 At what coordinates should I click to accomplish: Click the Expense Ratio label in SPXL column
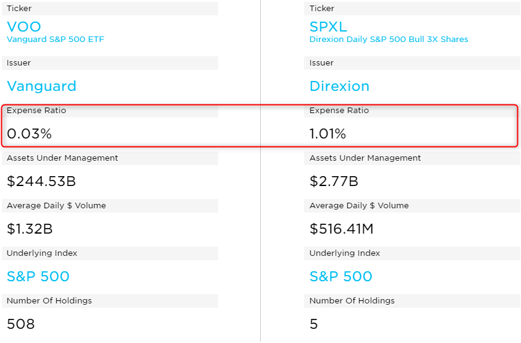(x=339, y=111)
